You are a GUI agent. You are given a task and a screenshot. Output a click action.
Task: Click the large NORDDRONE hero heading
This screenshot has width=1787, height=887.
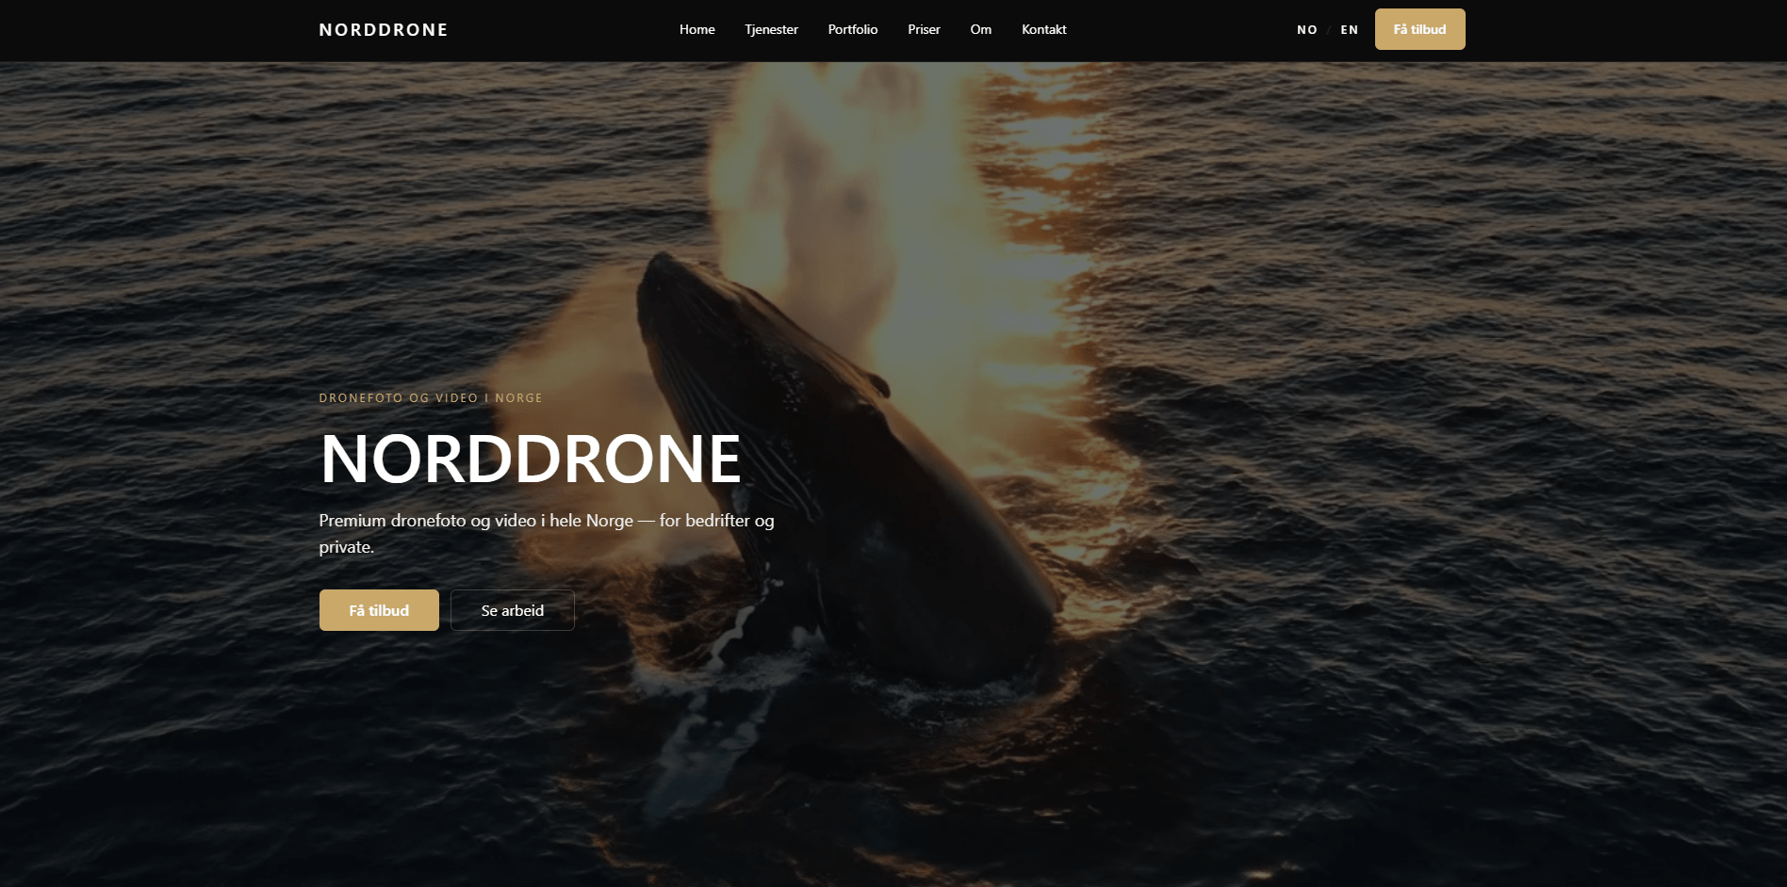[x=530, y=460]
